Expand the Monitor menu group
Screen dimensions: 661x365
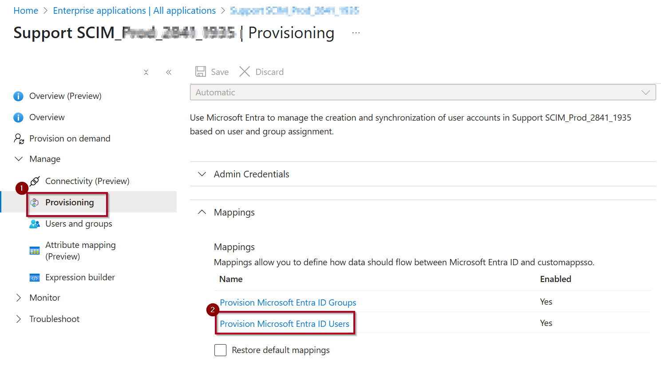[x=19, y=298]
